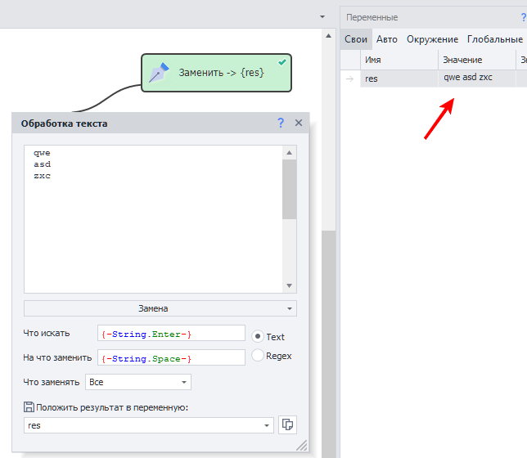Open help in the Переменные panel

pyautogui.click(x=522, y=17)
